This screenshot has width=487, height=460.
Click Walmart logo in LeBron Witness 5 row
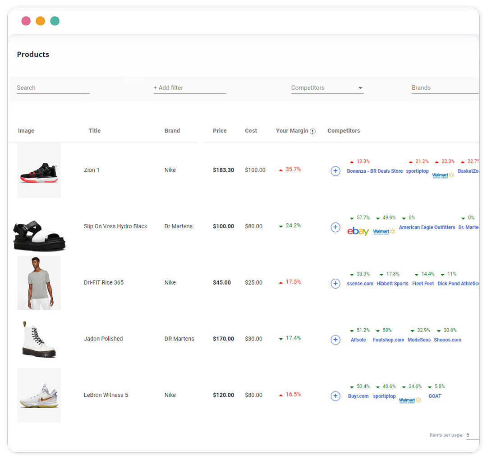pos(410,400)
